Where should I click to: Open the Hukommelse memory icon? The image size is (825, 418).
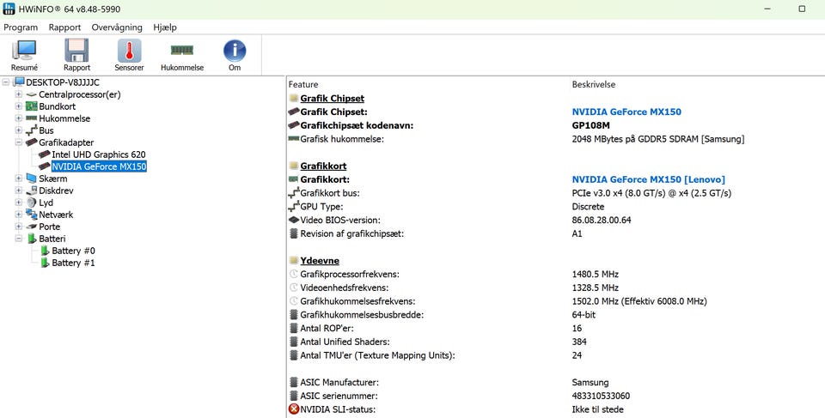coord(182,50)
